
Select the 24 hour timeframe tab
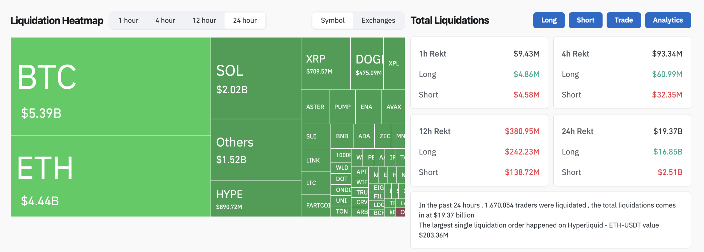coord(245,21)
